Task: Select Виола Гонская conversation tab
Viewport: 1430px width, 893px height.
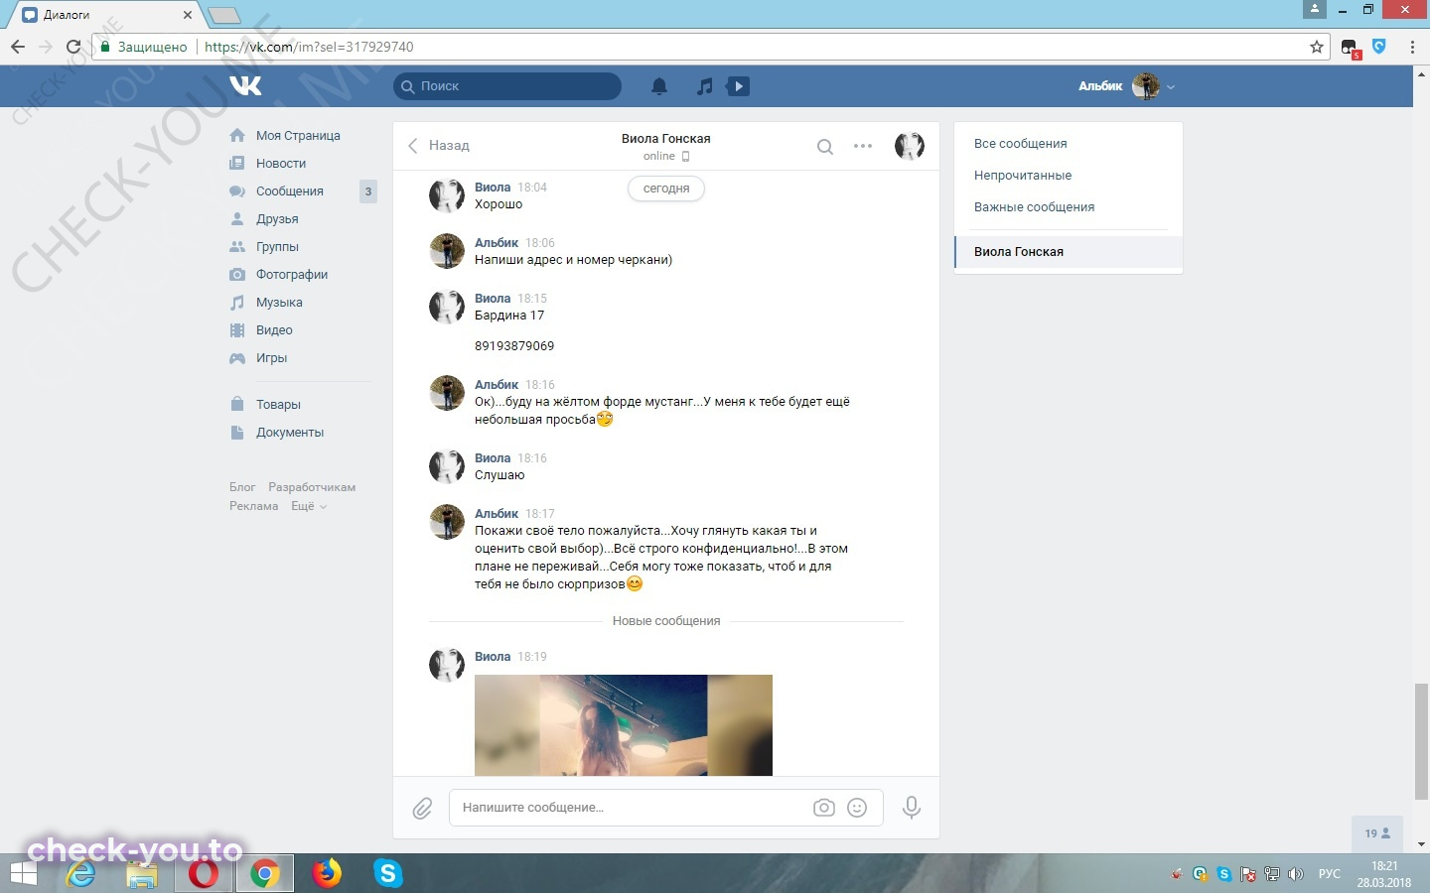Action: 1069,252
